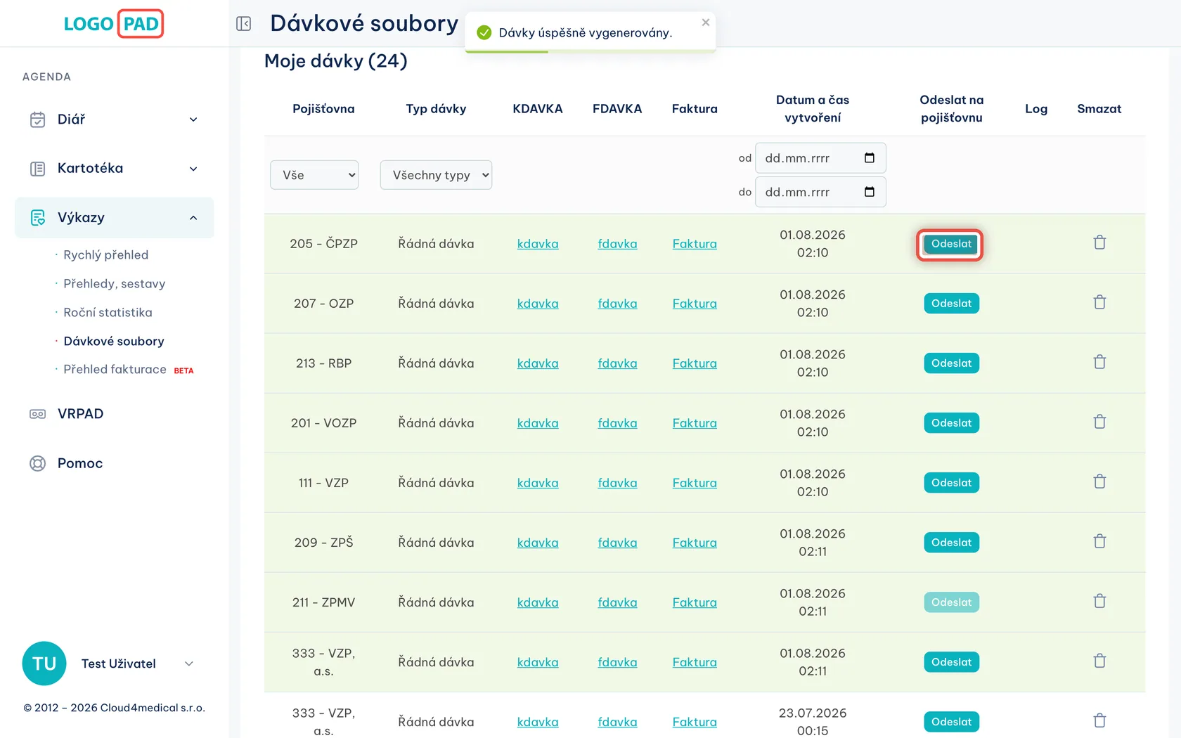The image size is (1181, 738).
Task: Open Rychlý přehled in the sidebar
Action: (106, 255)
